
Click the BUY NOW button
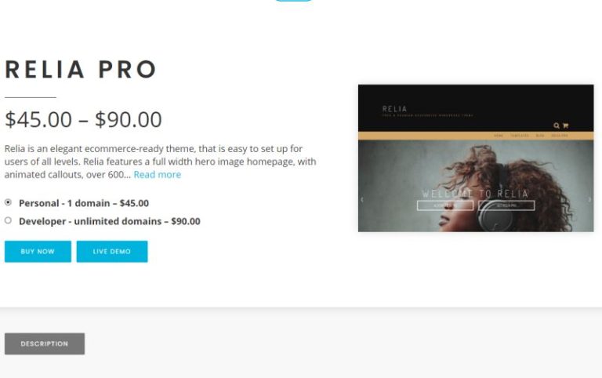coord(38,252)
